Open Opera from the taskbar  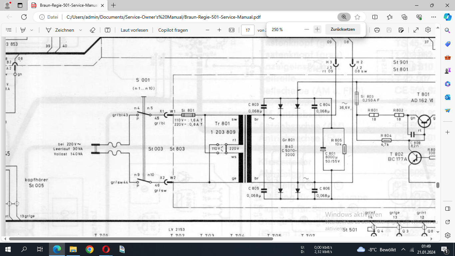coord(106,249)
